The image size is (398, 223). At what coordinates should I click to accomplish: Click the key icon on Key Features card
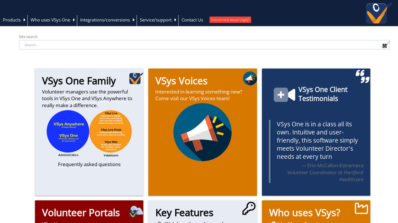249,208
